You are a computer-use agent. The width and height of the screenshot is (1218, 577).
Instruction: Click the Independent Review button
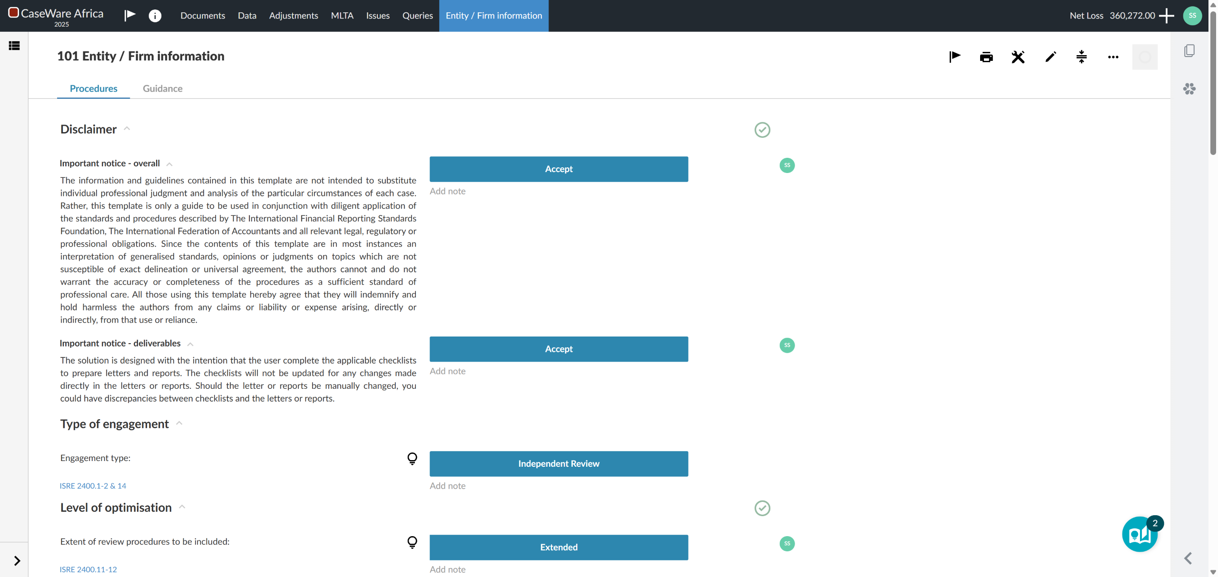point(559,463)
